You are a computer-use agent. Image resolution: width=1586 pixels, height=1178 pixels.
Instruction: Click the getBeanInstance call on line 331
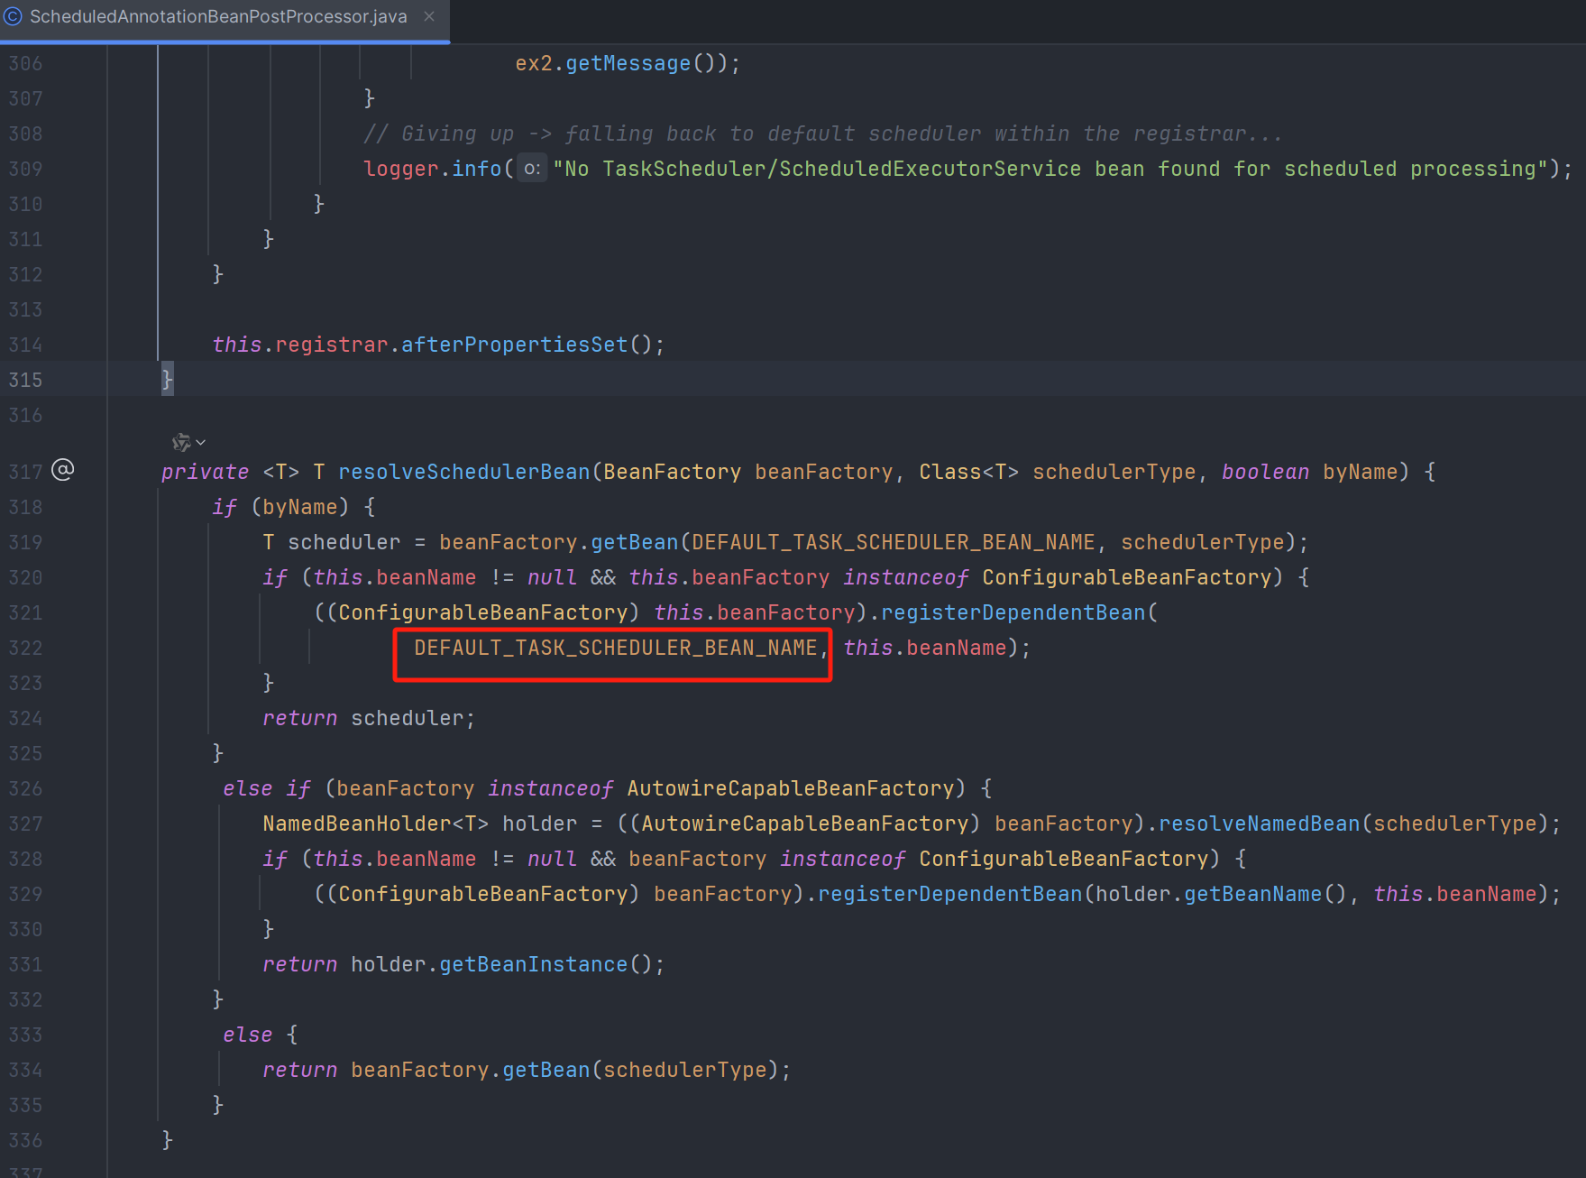coord(533,964)
